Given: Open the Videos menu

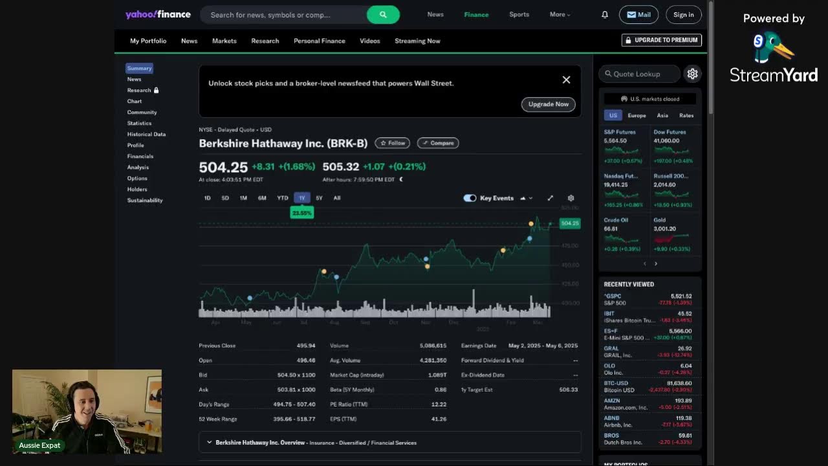Looking at the screenshot, I should coord(370,41).
